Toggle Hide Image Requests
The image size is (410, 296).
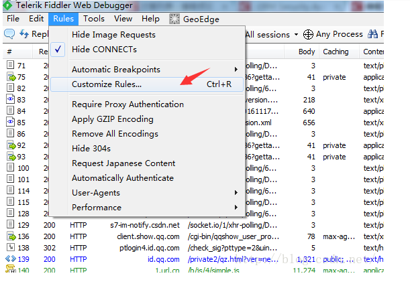(147, 35)
